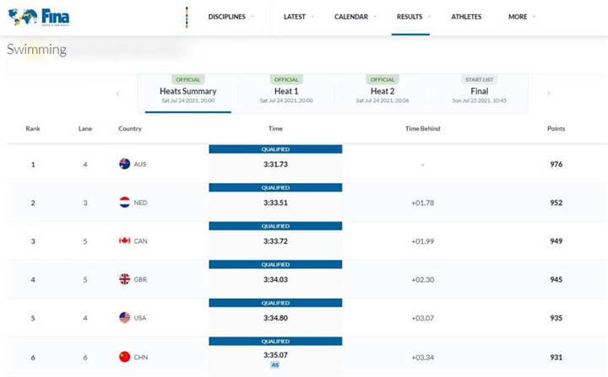Click the Official badge above Heat 1
The height and width of the screenshot is (377, 608).
click(286, 79)
